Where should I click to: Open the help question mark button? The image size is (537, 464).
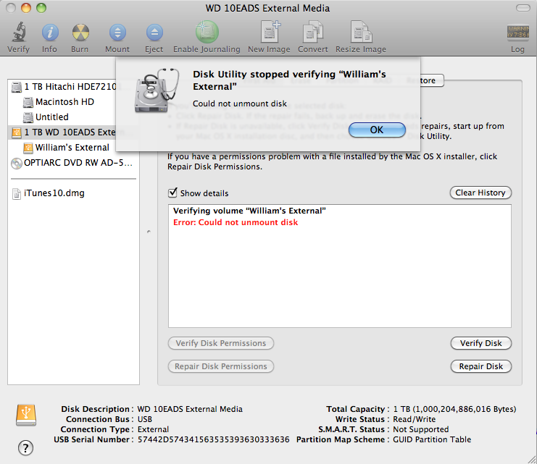(25, 448)
